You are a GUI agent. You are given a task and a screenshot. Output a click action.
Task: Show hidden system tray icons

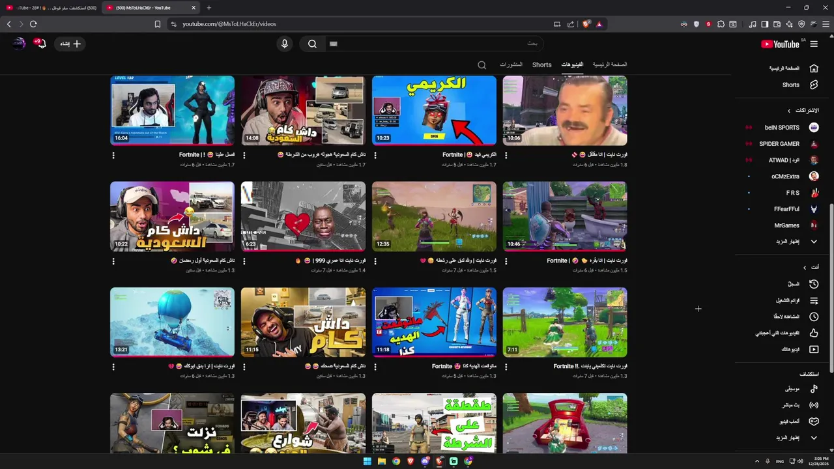757,461
